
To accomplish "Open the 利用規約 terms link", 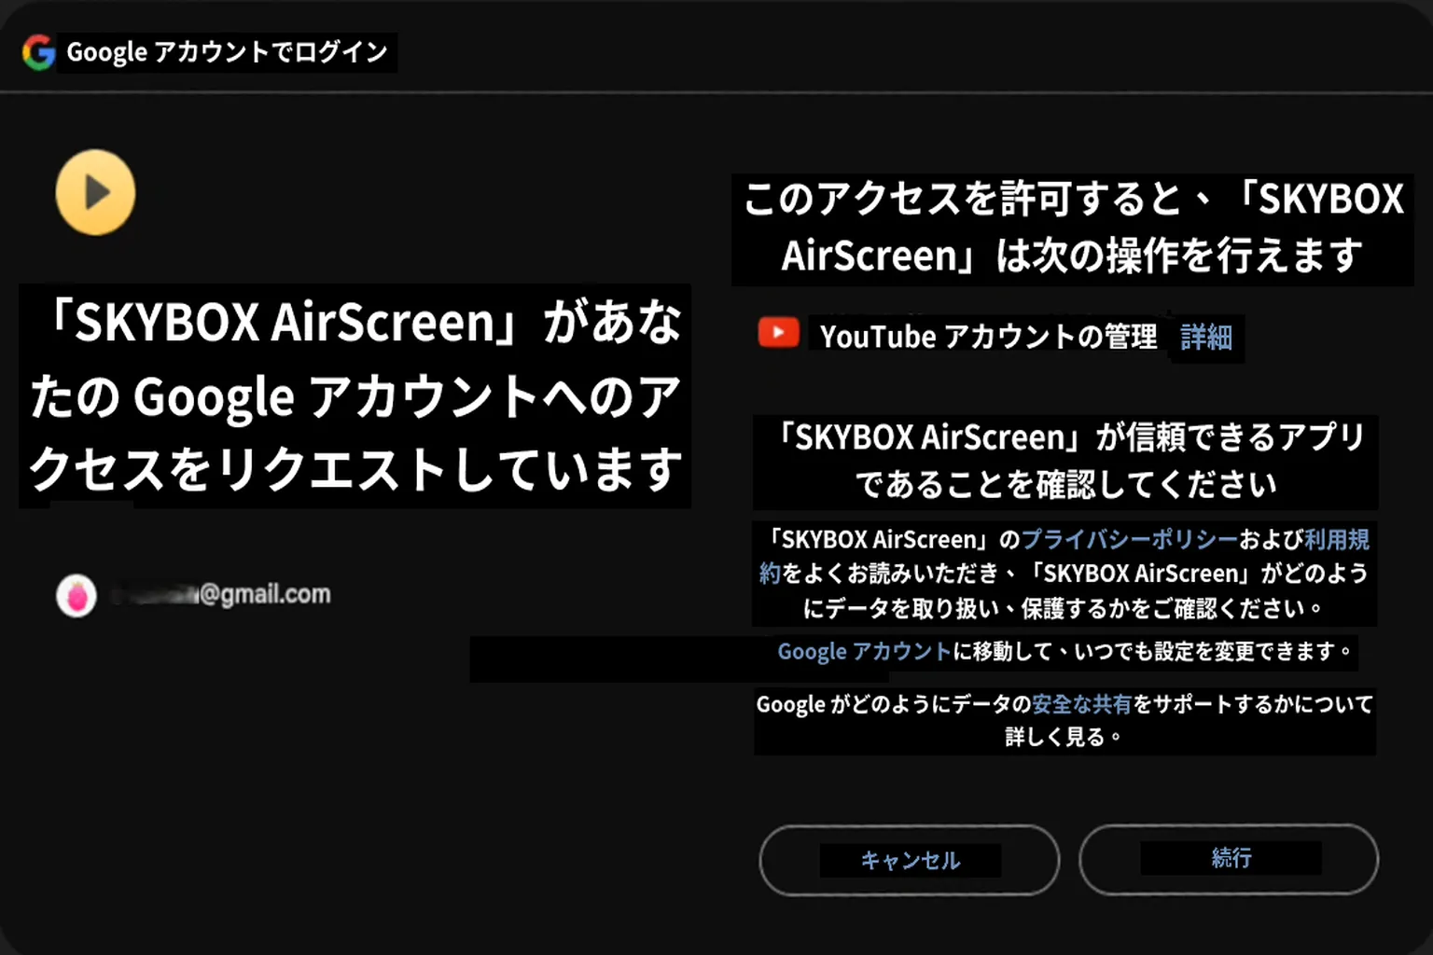I will coord(1336,539).
